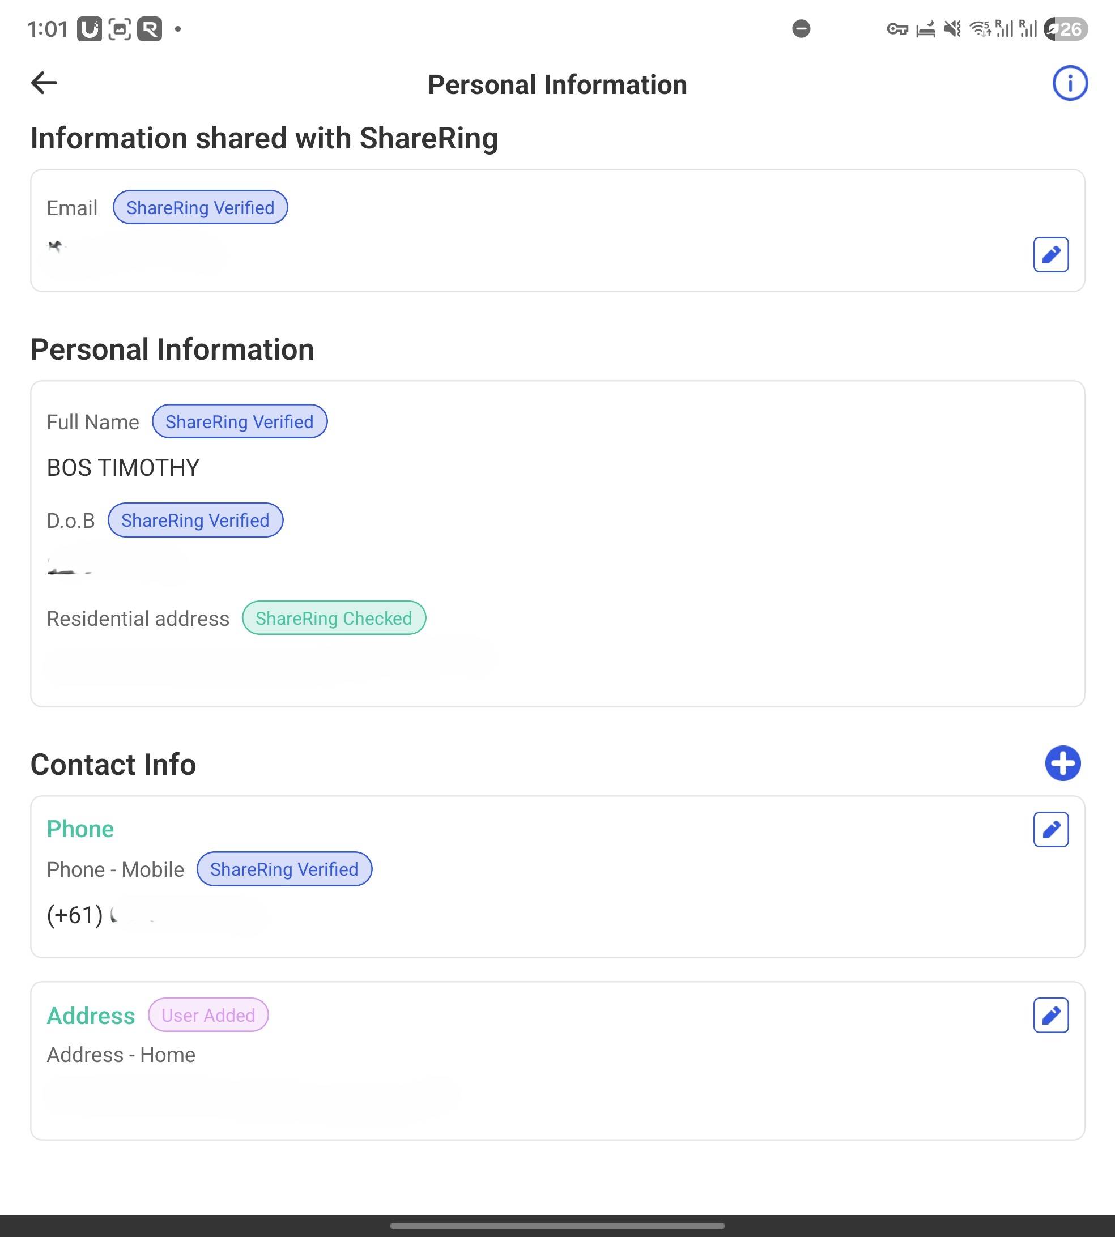Tap the battery indicator in status bar
Image resolution: width=1115 pixels, height=1237 pixels.
click(x=1065, y=29)
